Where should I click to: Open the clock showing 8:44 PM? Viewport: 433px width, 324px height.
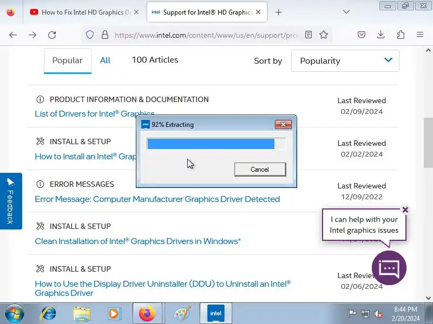point(405,314)
